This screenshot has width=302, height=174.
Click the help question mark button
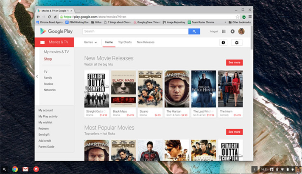[224, 43]
